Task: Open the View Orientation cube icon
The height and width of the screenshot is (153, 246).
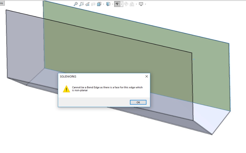Action: [x=99, y=4]
